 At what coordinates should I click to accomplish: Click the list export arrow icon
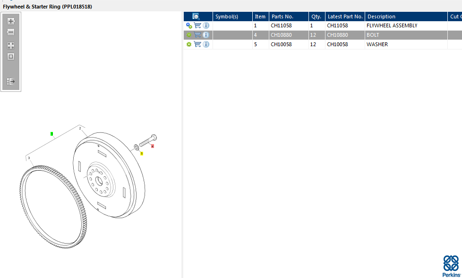click(x=11, y=82)
